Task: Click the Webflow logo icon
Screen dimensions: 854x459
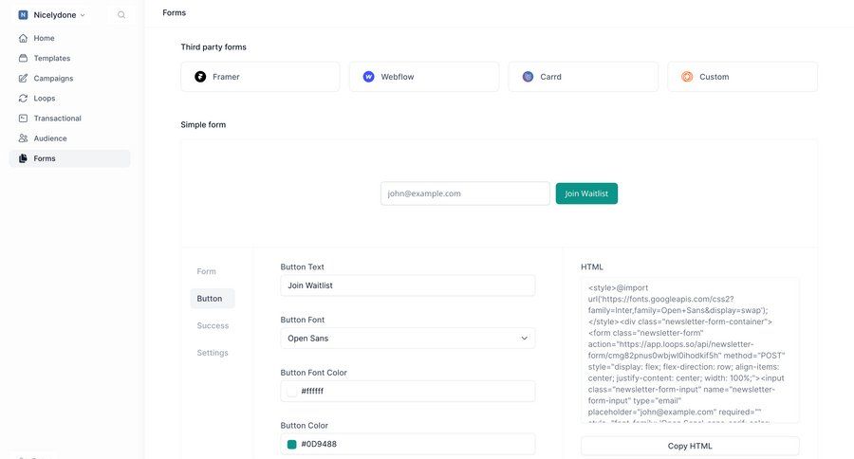Action: pyautogui.click(x=368, y=77)
